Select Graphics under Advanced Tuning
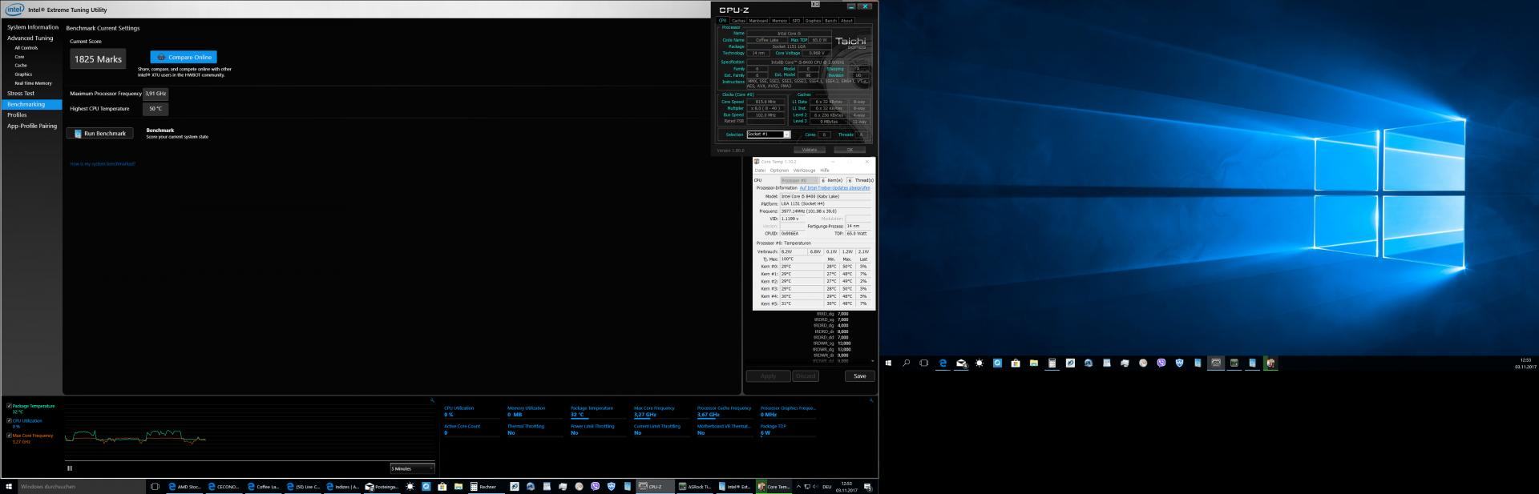This screenshot has height=494, width=1539. pyautogui.click(x=23, y=74)
